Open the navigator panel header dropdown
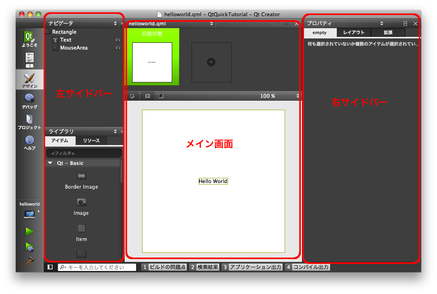437x294 pixels. [115, 23]
